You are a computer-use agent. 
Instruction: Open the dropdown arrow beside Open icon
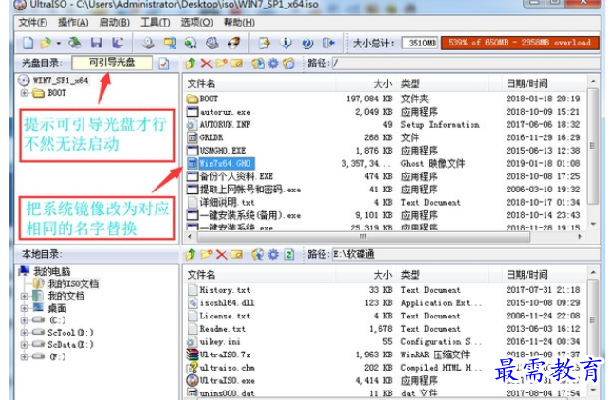[59, 43]
